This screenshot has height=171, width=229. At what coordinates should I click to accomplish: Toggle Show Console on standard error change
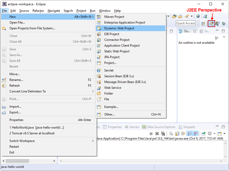(x=195, y=134)
